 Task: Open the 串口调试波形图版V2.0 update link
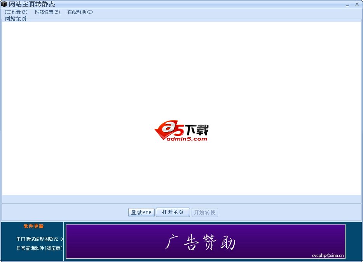(39, 239)
